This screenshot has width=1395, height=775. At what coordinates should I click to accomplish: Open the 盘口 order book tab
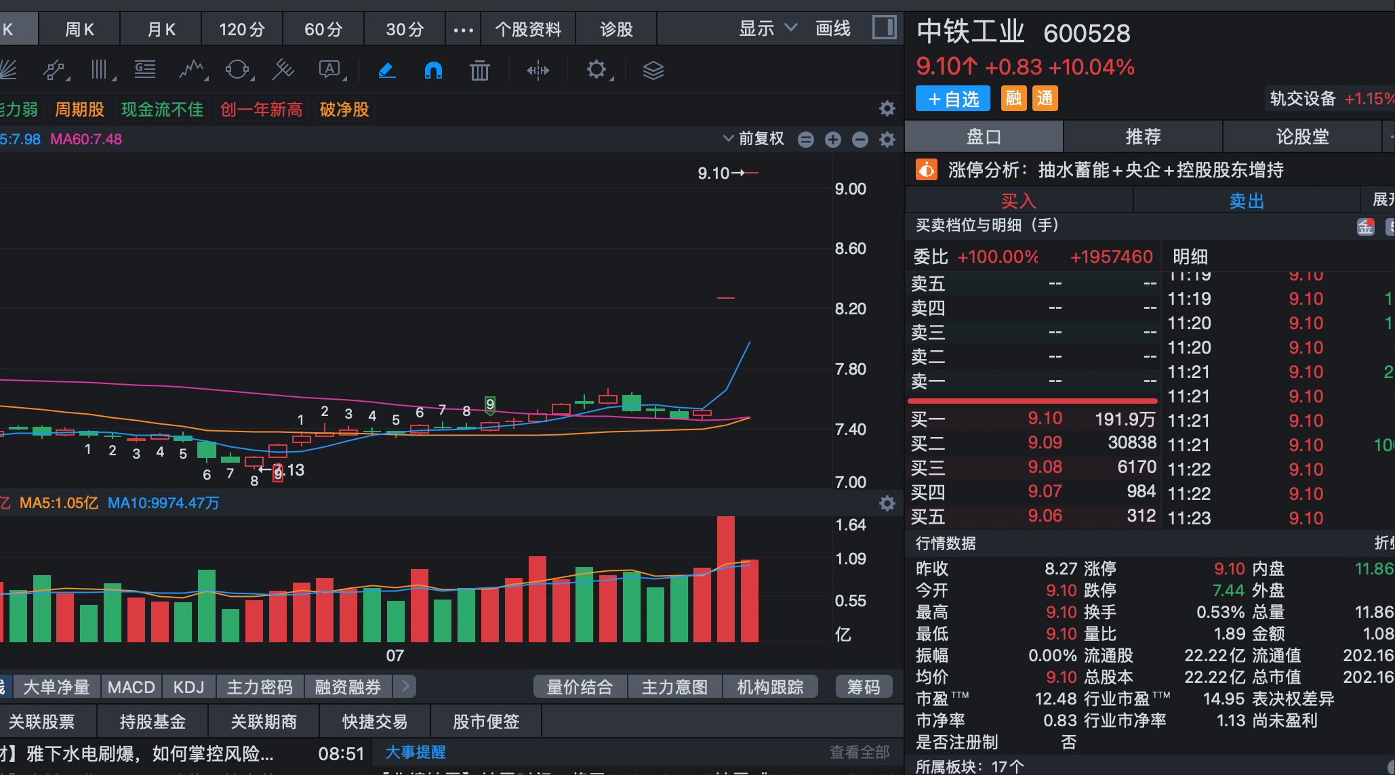[x=984, y=137]
